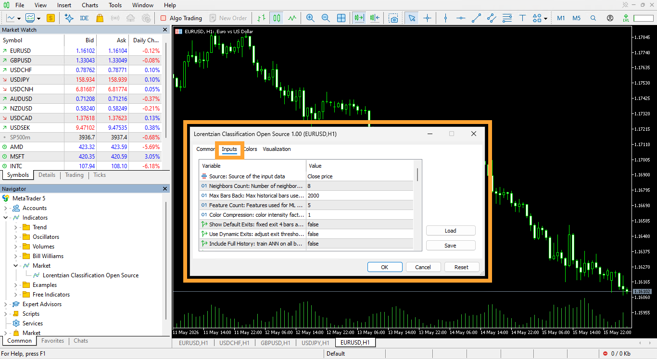This screenshot has width=657, height=359.
Task: Expand the Trend indicators folder
Action: pyautogui.click(x=16, y=227)
